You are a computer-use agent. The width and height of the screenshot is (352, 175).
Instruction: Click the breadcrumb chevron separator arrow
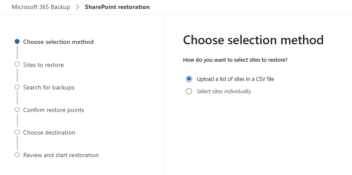pyautogui.click(x=78, y=7)
